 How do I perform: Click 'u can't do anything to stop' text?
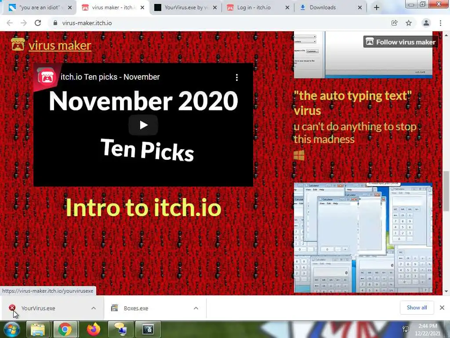(x=355, y=127)
